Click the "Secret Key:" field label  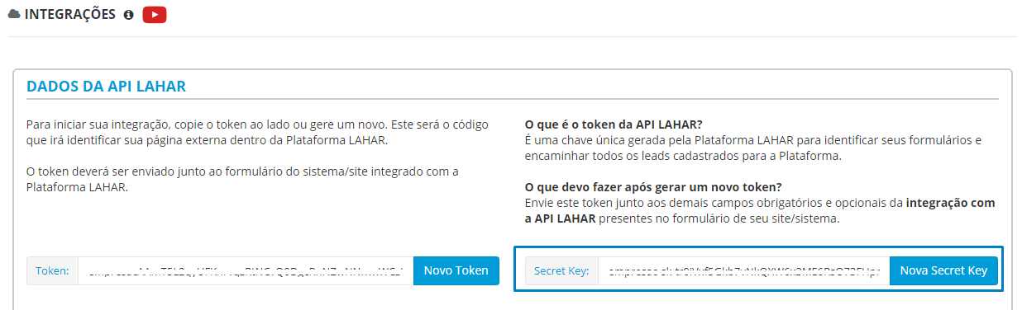561,270
